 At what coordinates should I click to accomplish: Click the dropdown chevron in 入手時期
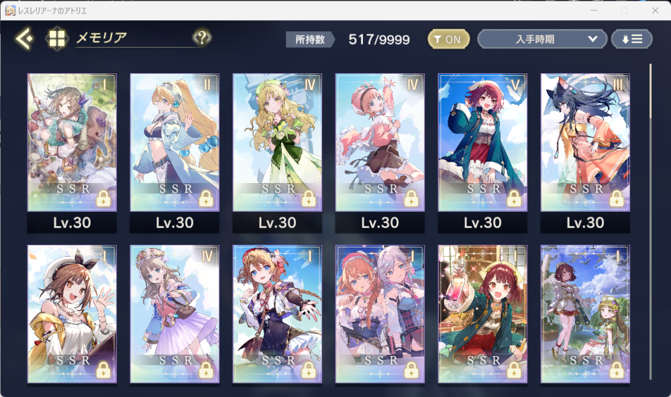pos(592,39)
